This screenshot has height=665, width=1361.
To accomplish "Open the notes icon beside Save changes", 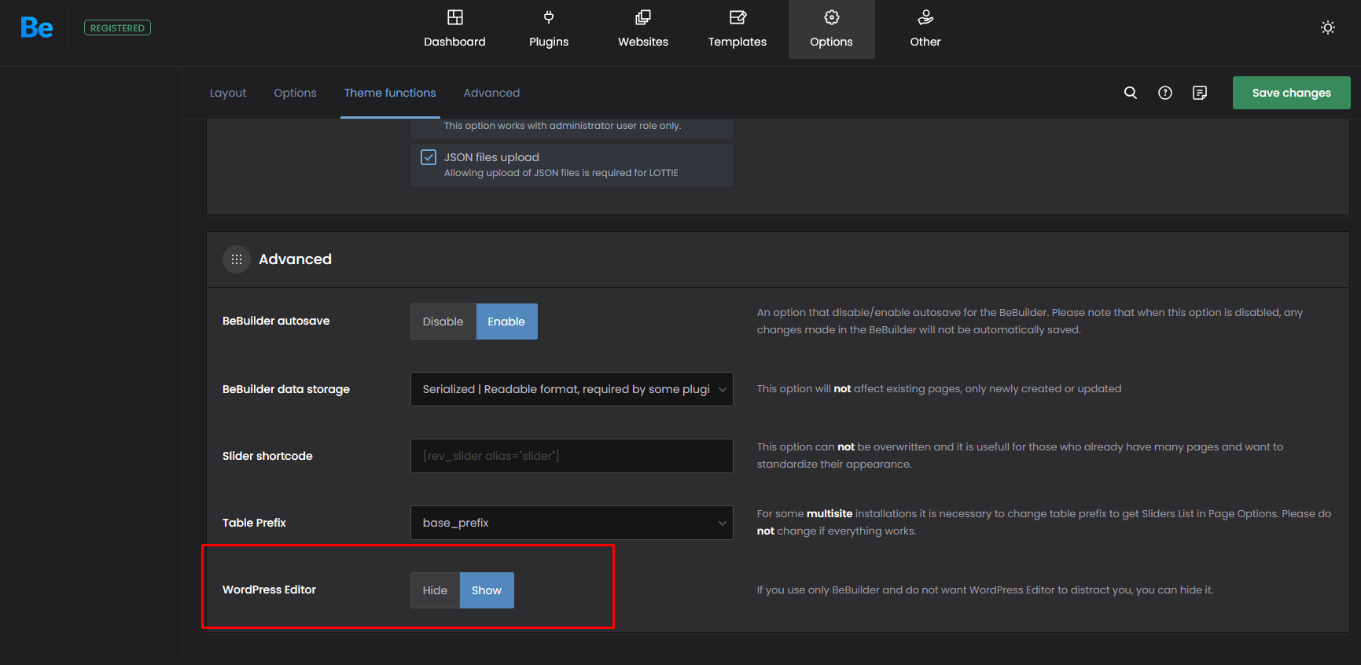I will [x=1199, y=93].
